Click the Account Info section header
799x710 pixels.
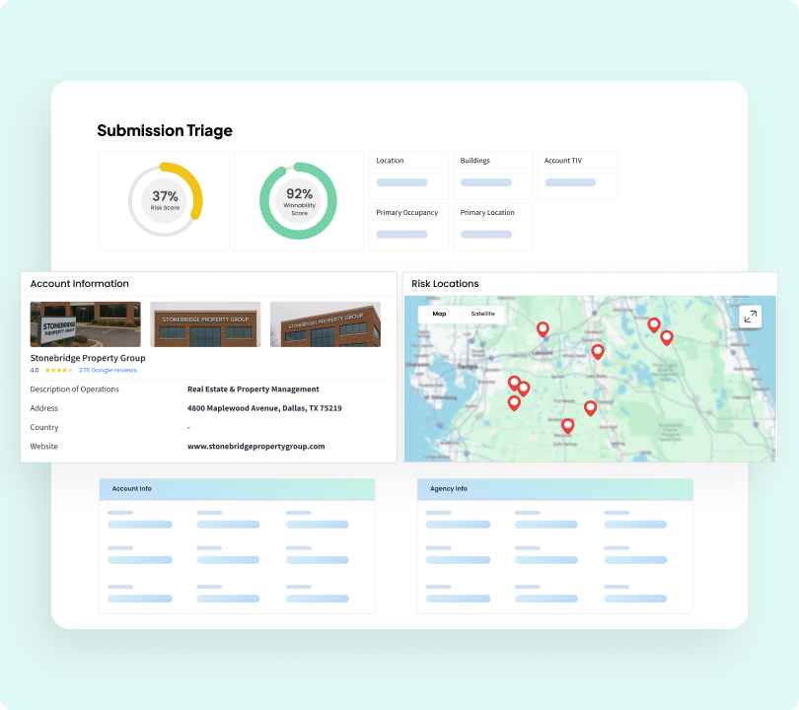point(237,489)
